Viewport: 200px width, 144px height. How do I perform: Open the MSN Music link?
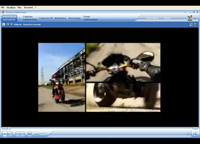(x=153, y=18)
